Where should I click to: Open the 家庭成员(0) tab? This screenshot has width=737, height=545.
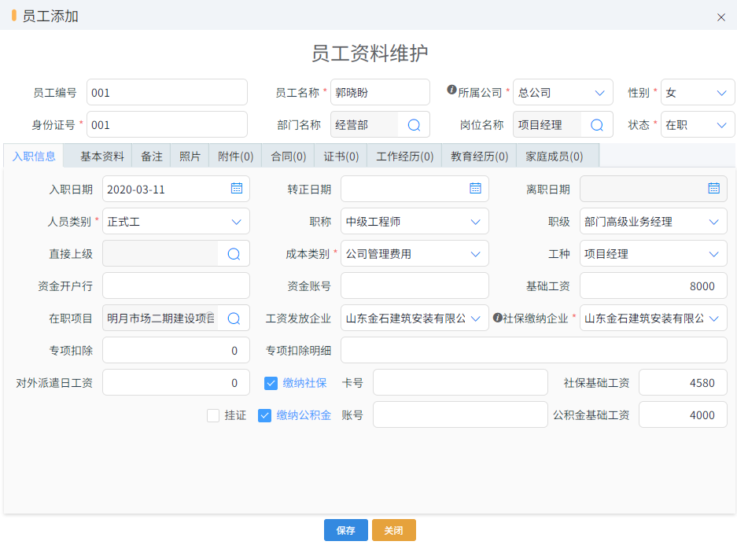point(555,156)
